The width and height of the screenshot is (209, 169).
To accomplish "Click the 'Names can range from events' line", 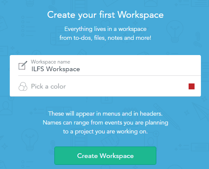I will point(105,122).
